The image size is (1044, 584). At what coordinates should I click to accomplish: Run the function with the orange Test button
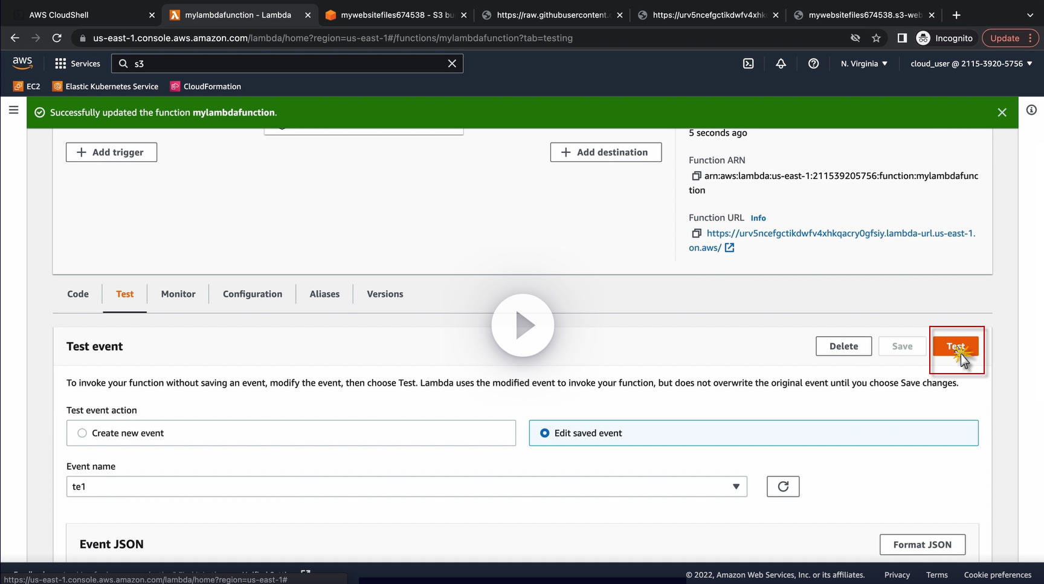(x=955, y=346)
